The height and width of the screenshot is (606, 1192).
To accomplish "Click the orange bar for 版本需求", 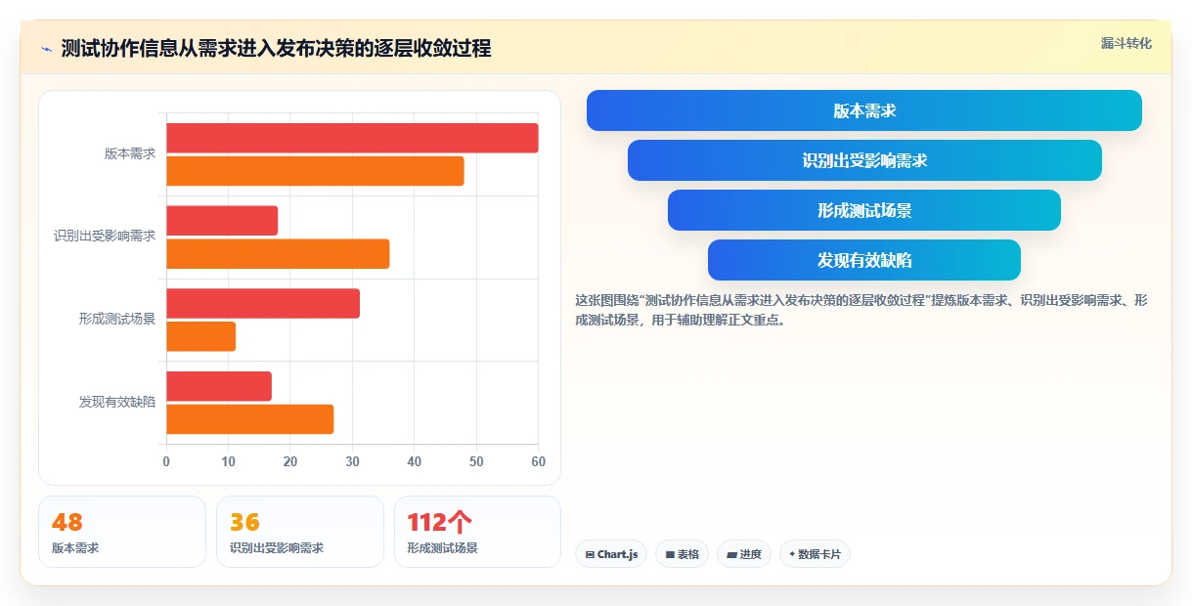I will (x=315, y=171).
